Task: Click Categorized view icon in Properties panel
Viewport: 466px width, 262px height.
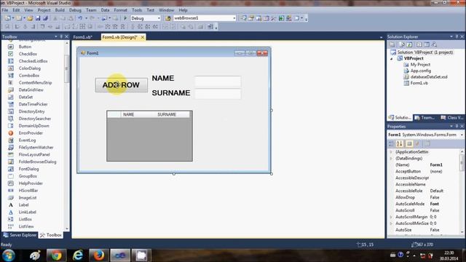Action: point(392,144)
